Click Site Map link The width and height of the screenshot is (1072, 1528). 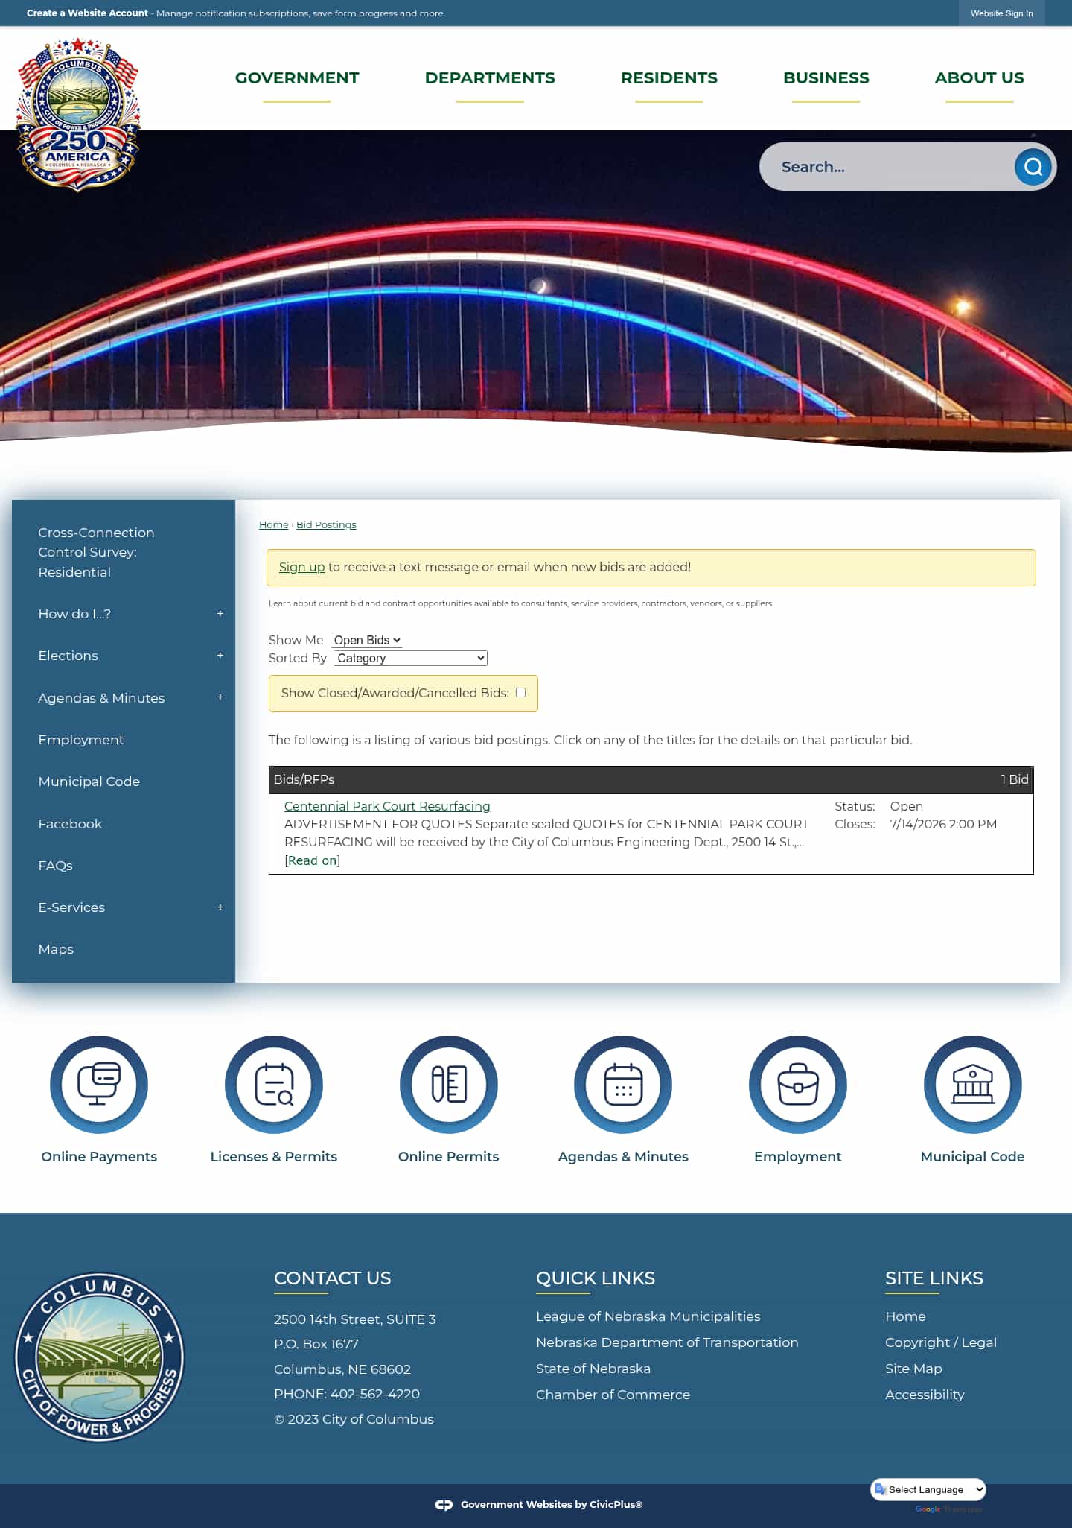pos(913,1369)
